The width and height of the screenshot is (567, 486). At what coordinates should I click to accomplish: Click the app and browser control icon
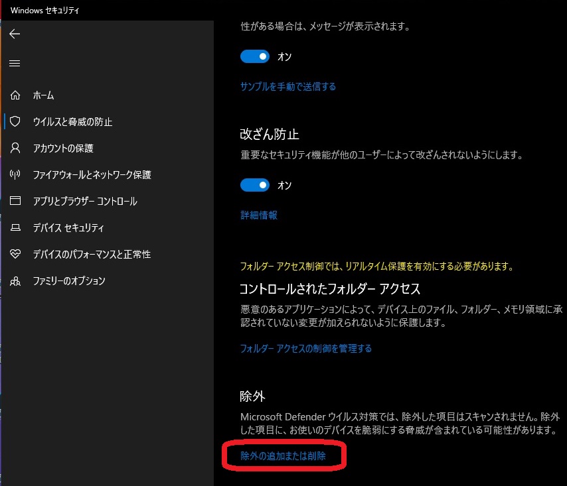click(x=15, y=202)
